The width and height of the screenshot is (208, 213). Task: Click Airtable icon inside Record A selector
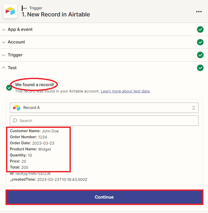point(17,108)
